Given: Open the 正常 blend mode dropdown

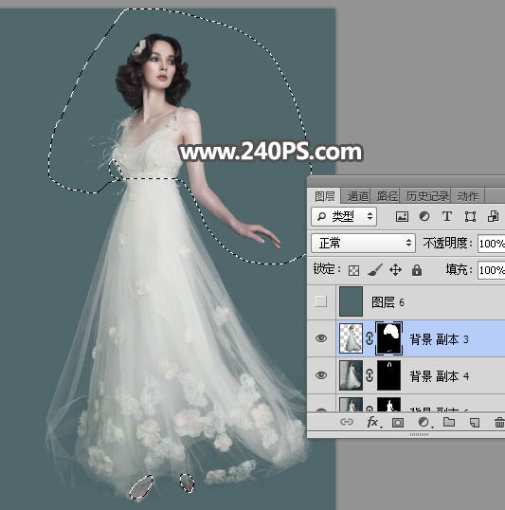Looking at the screenshot, I should (363, 243).
